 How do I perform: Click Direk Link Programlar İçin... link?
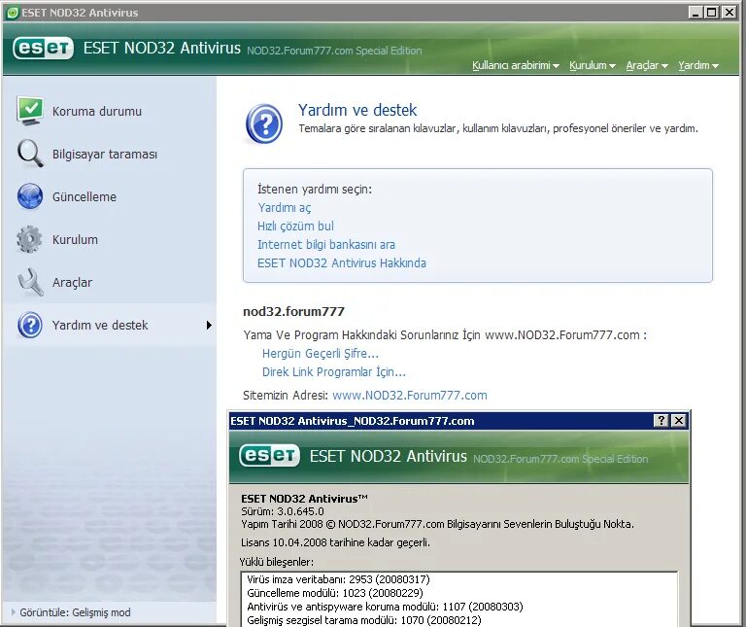click(x=334, y=372)
